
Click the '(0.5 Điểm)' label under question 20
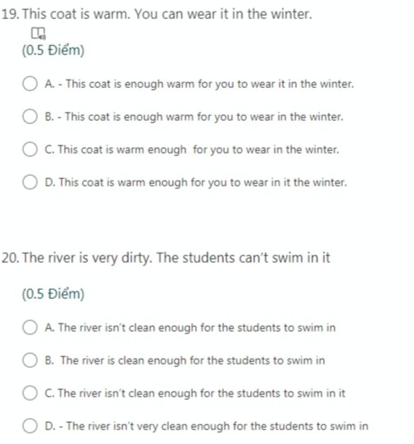53,294
